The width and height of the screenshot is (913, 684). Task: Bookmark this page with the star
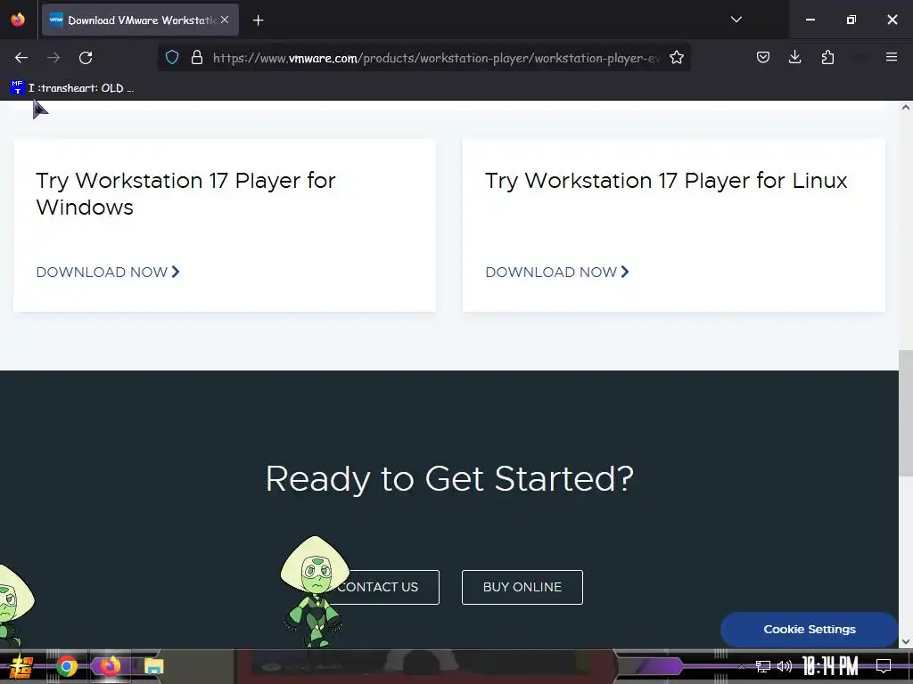676,58
